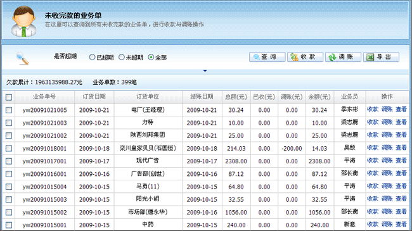This screenshot has height=231, width=412.
Task: Select the 未超期 radio button
Action: coord(122,57)
